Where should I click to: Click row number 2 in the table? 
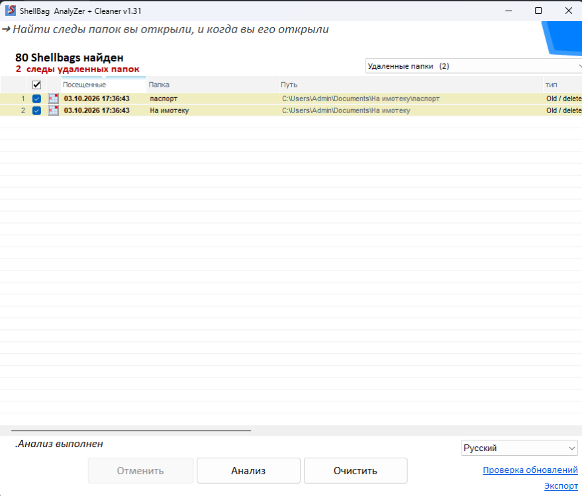[x=23, y=110]
